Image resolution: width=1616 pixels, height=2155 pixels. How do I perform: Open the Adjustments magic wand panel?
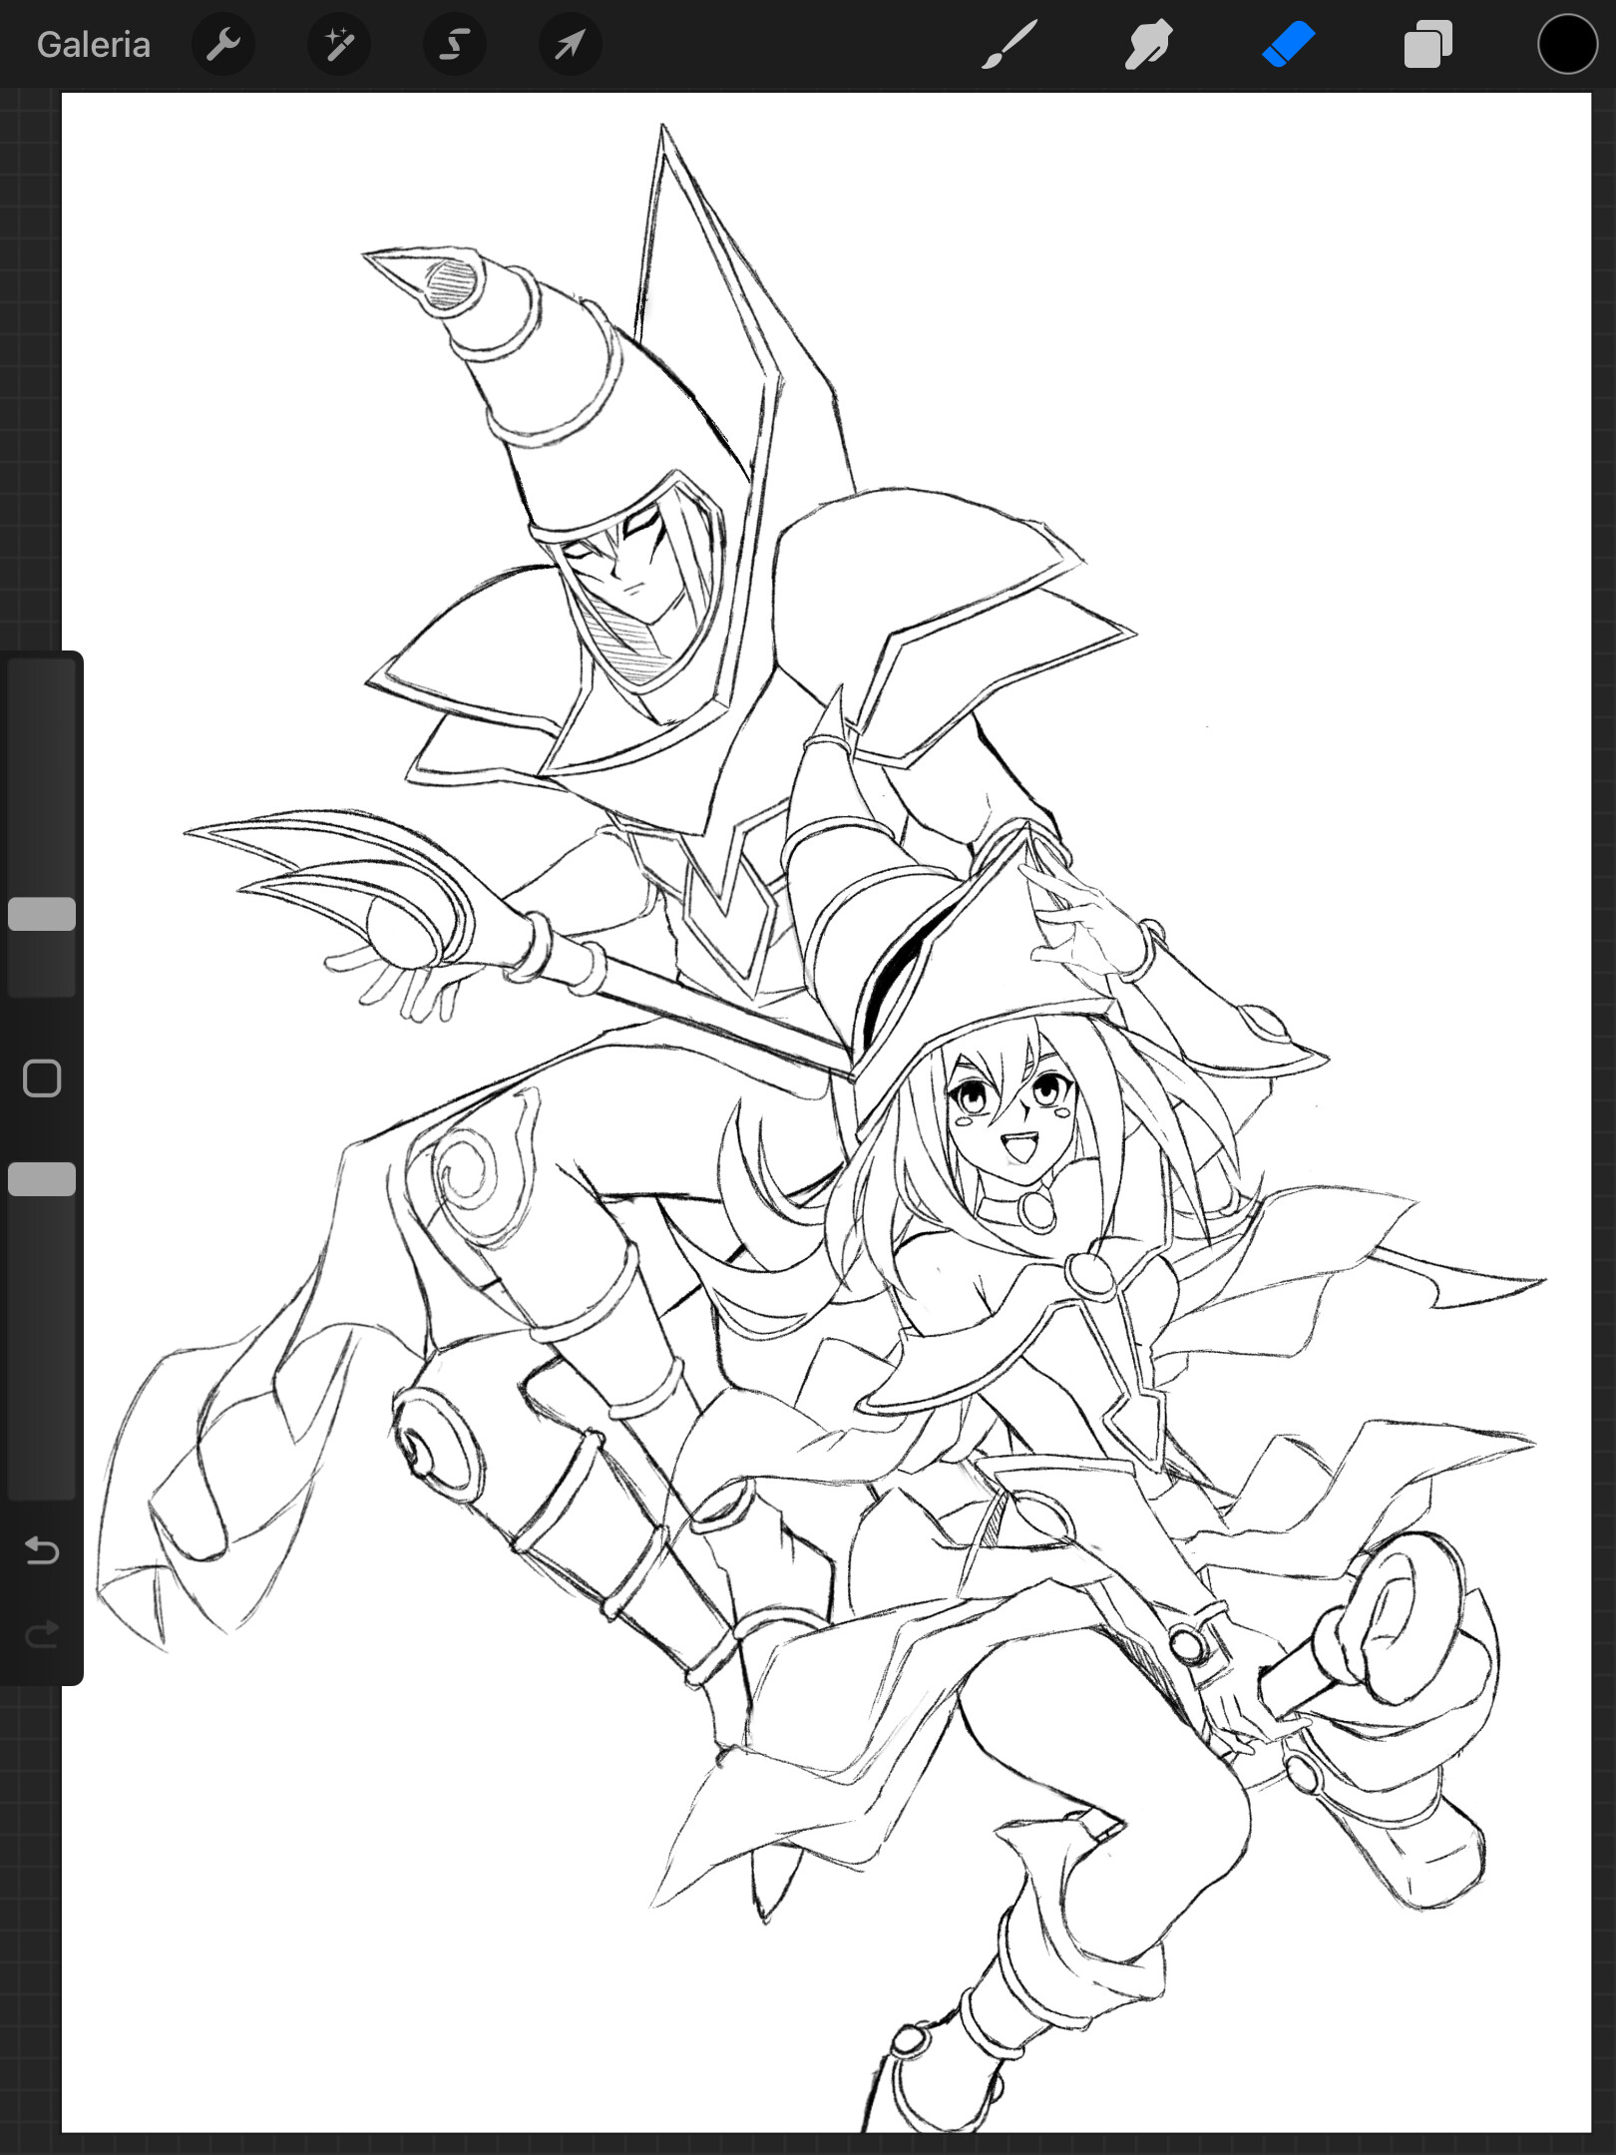338,44
